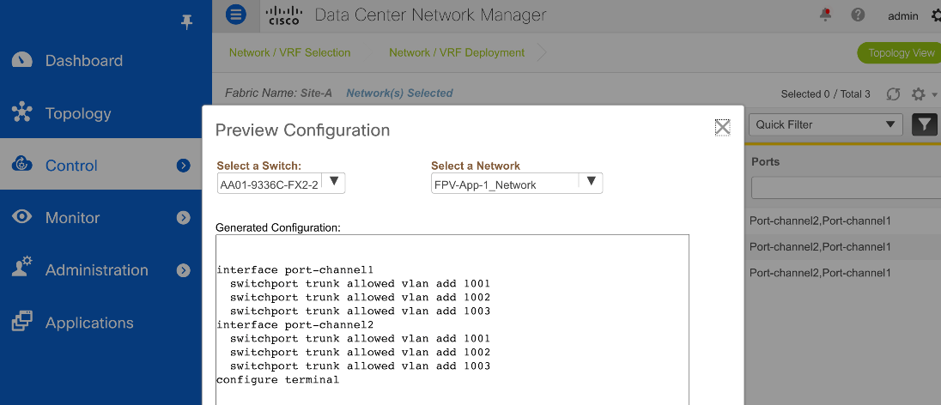The height and width of the screenshot is (405, 941).
Task: Click the admin user name
Action: coord(902,16)
